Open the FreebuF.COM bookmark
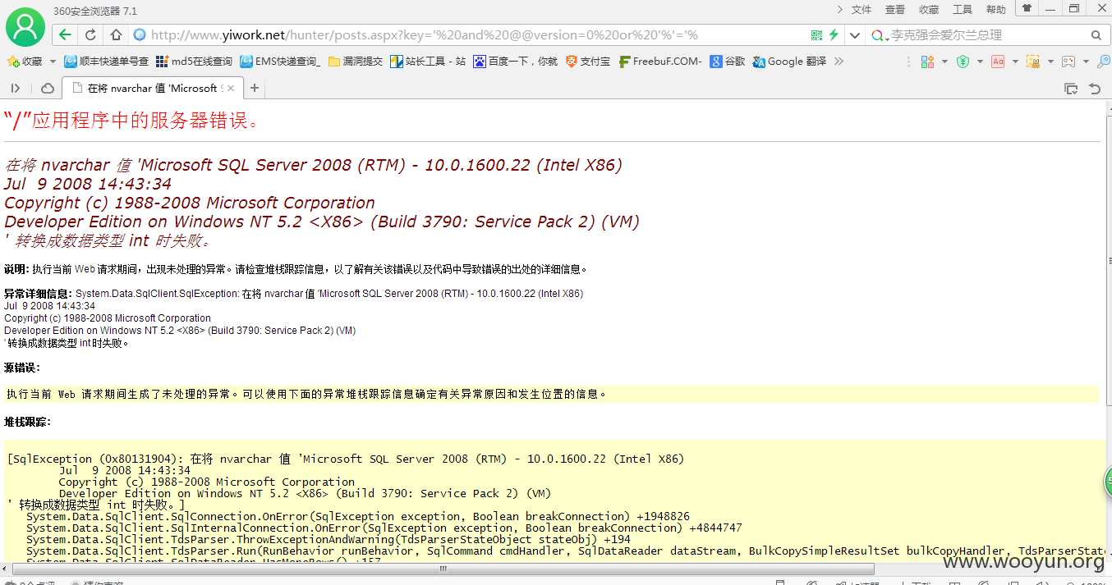 (x=660, y=62)
